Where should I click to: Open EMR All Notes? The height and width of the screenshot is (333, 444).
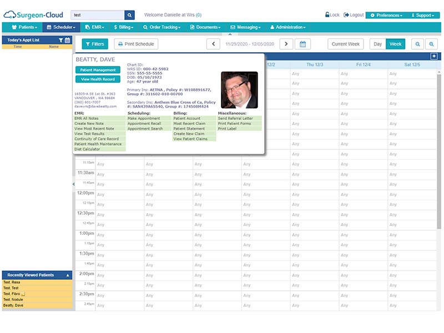[x=99, y=118]
